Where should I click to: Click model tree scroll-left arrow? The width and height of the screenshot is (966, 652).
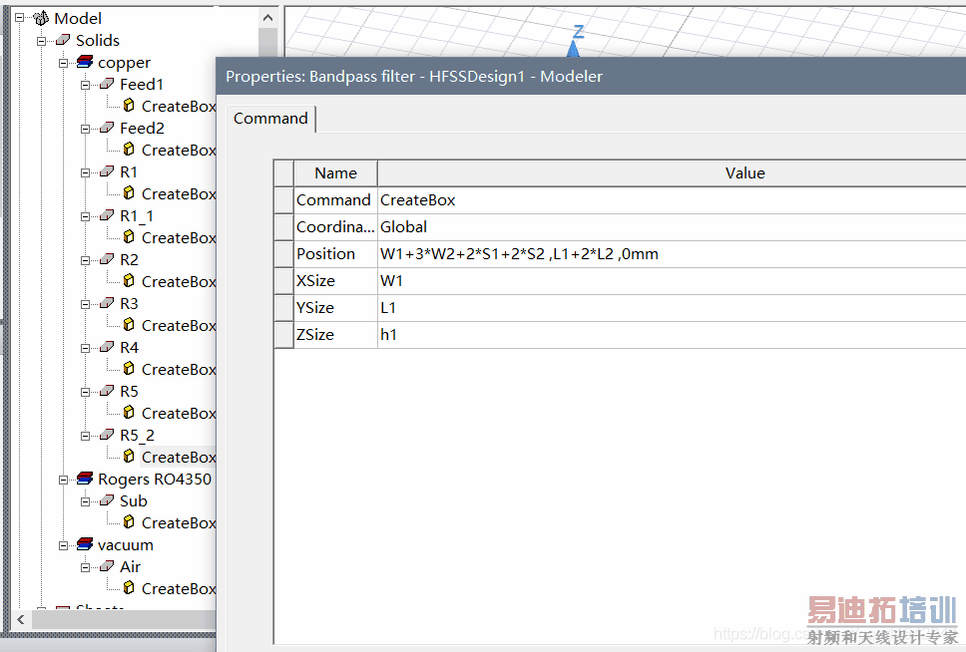[21, 619]
